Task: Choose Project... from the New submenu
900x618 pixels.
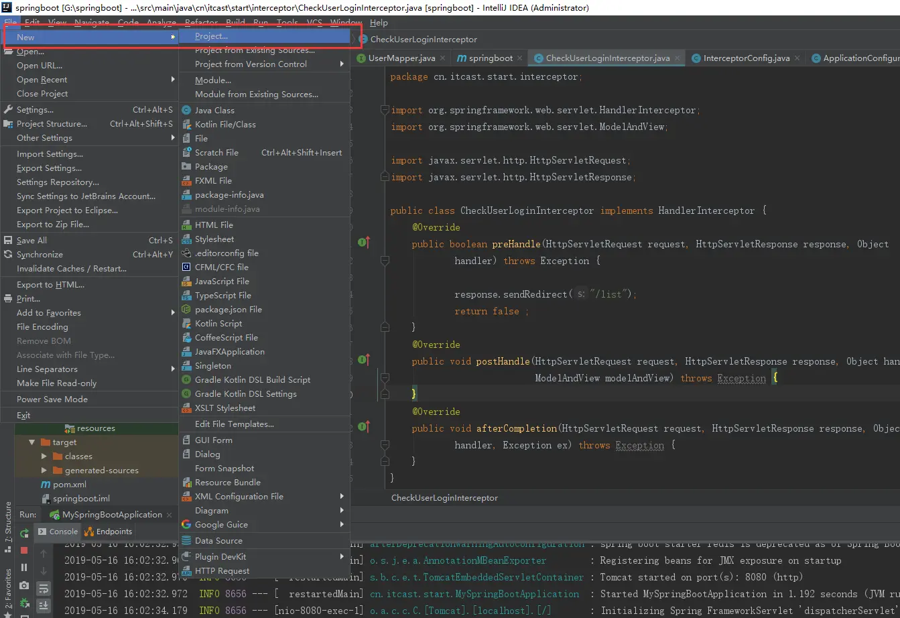Action: 265,36
